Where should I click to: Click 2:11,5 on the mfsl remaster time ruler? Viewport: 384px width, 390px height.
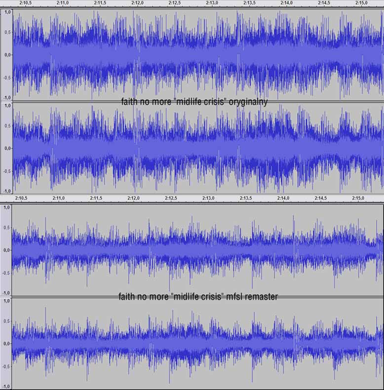pyautogui.click(x=96, y=198)
